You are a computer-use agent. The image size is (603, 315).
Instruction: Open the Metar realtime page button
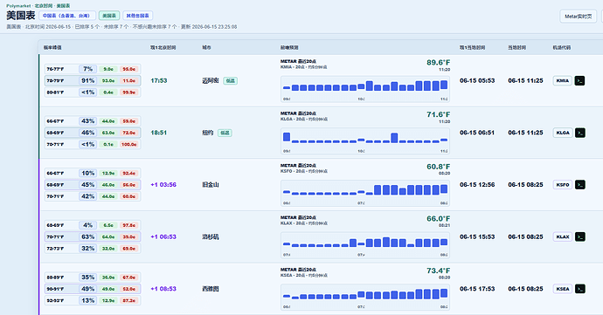coord(578,17)
